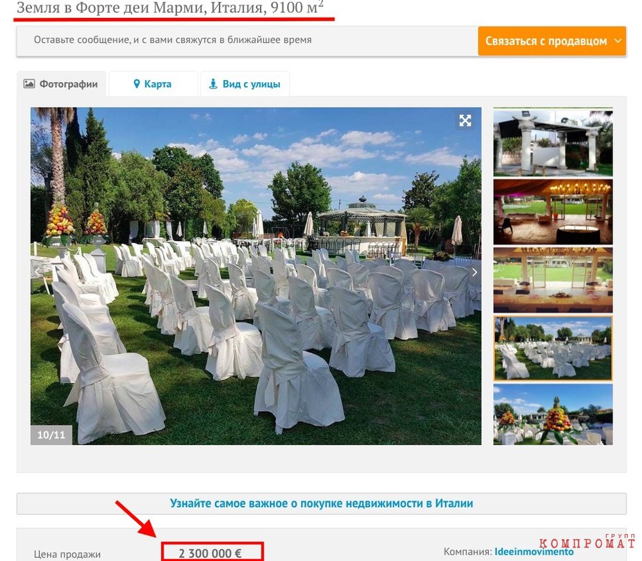Image resolution: width=642 pixels, height=561 pixels.
Task: Click the 10/11 photo counter
Action: click(51, 435)
